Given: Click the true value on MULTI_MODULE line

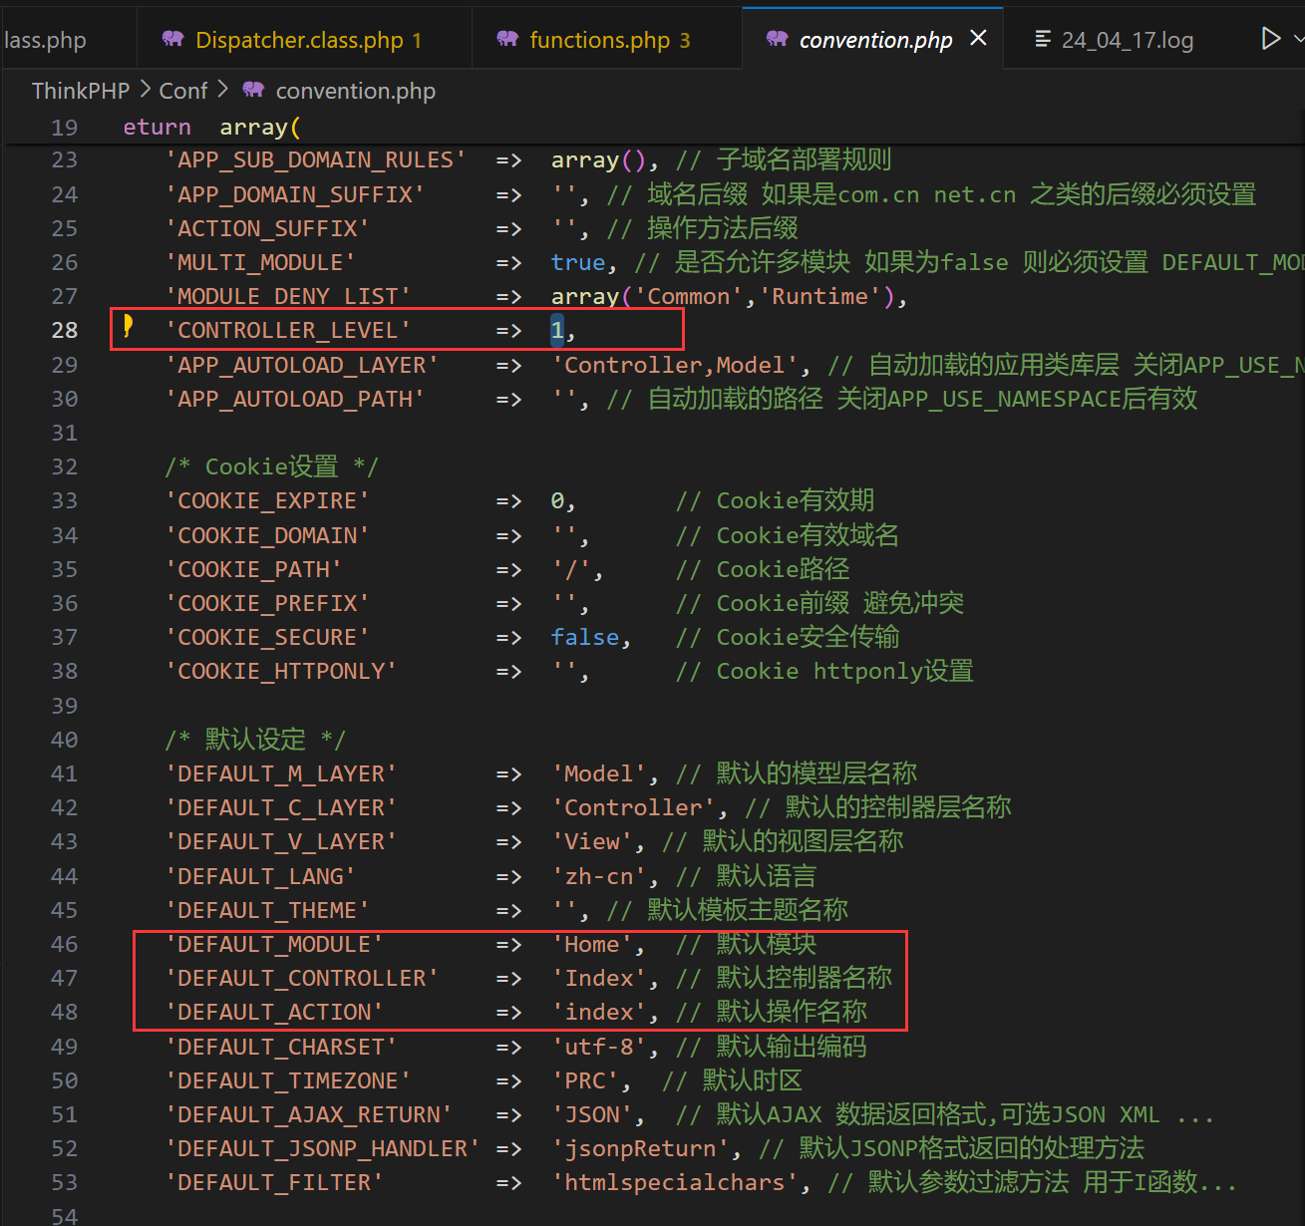Looking at the screenshot, I should [x=578, y=262].
